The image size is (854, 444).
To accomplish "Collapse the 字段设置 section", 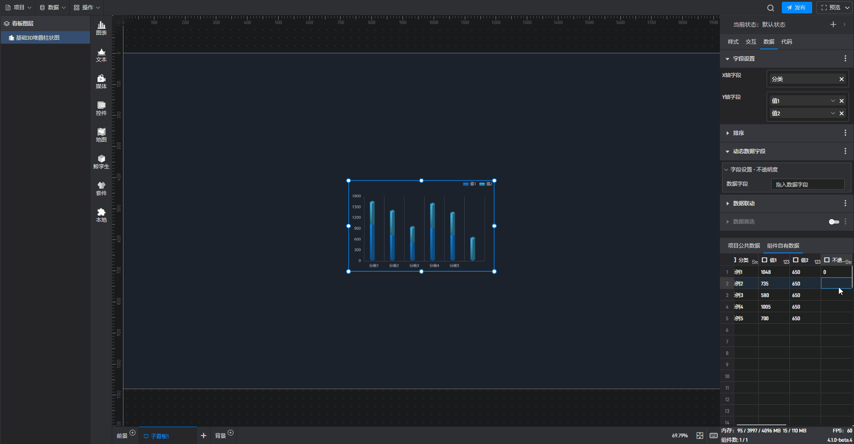I will click(x=727, y=59).
